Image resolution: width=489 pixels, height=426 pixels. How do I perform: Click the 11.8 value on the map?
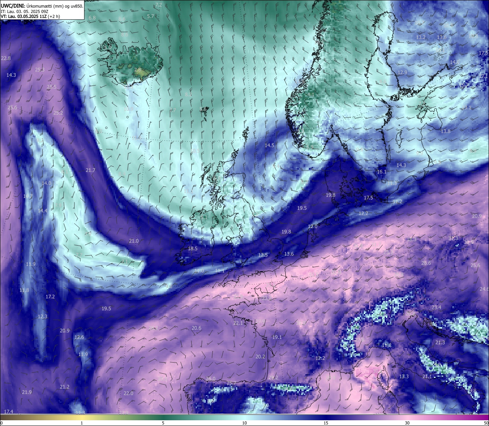24,290
